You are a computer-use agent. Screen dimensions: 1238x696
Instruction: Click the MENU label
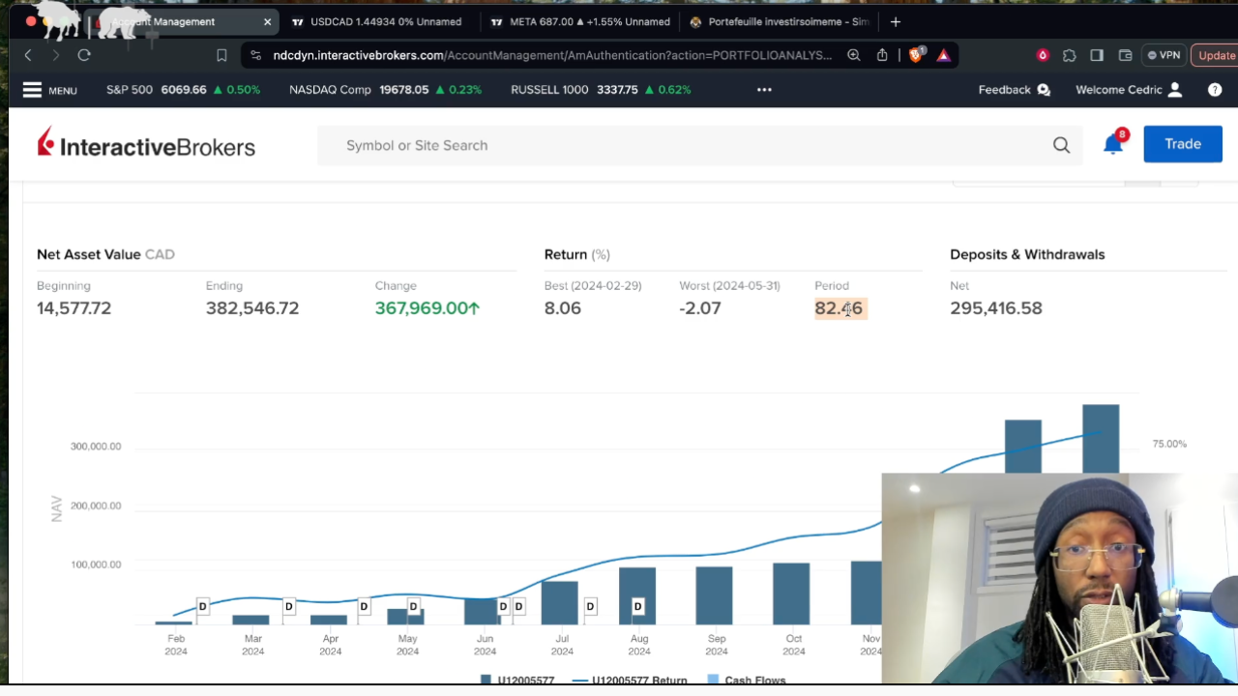63,91
